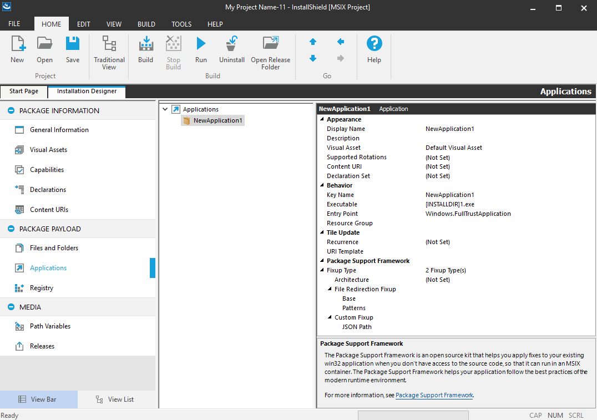Open Help from the ribbon
Viewport: 597px width, 420px height.
pos(375,45)
